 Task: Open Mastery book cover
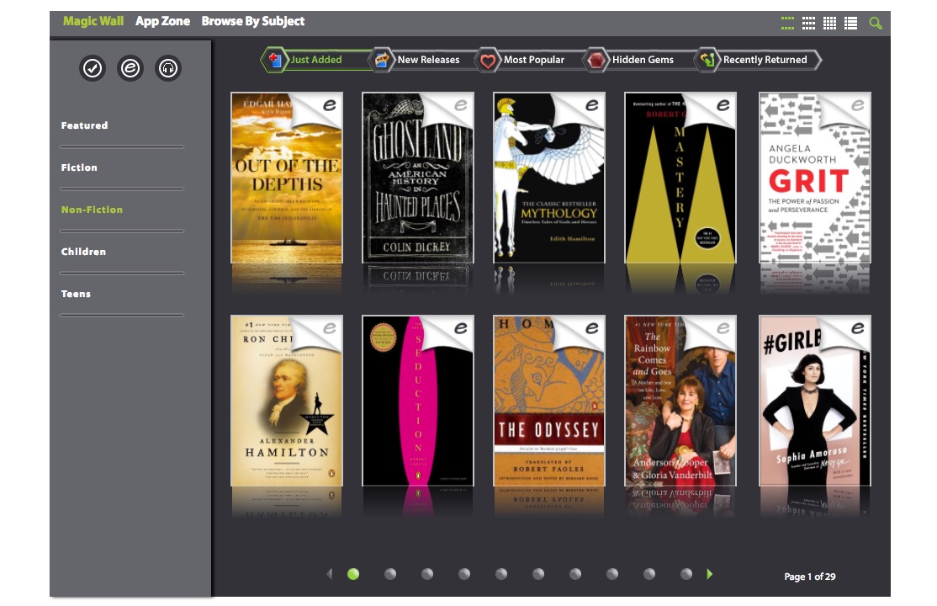680,178
